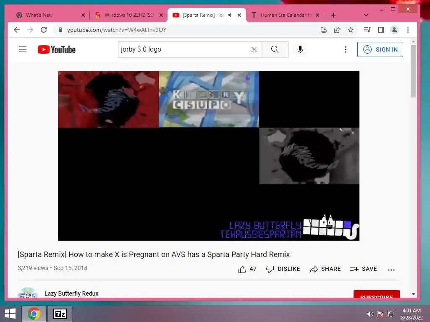This screenshot has height=322, width=430.
Task: Open YouTube settings three-dot menu
Action: pyautogui.click(x=346, y=49)
